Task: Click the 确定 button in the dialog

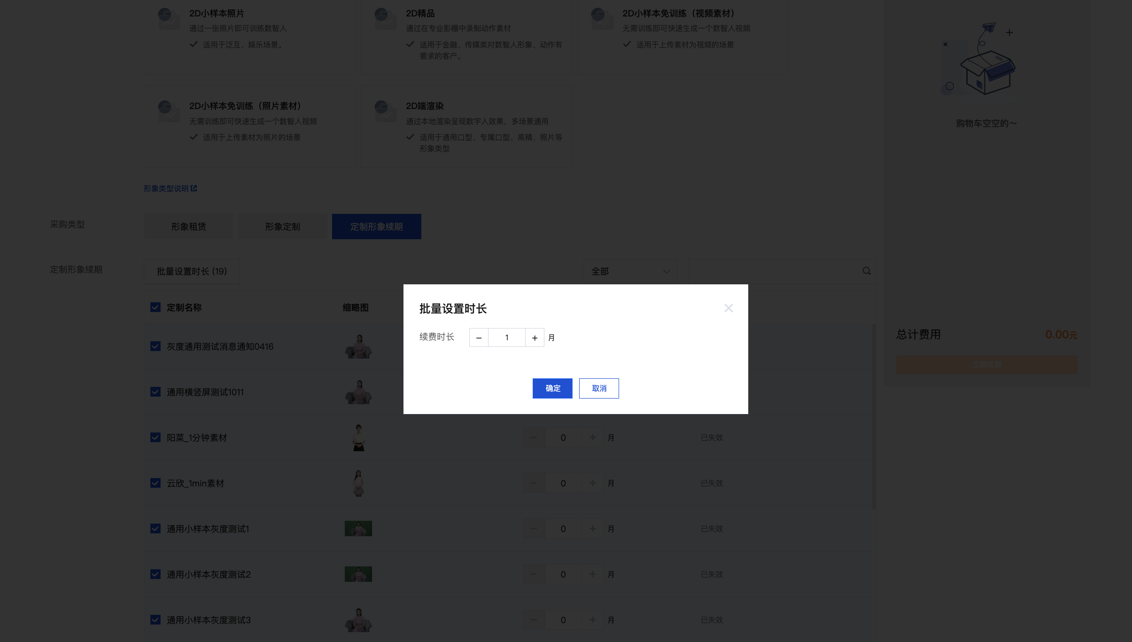Action: pyautogui.click(x=552, y=388)
